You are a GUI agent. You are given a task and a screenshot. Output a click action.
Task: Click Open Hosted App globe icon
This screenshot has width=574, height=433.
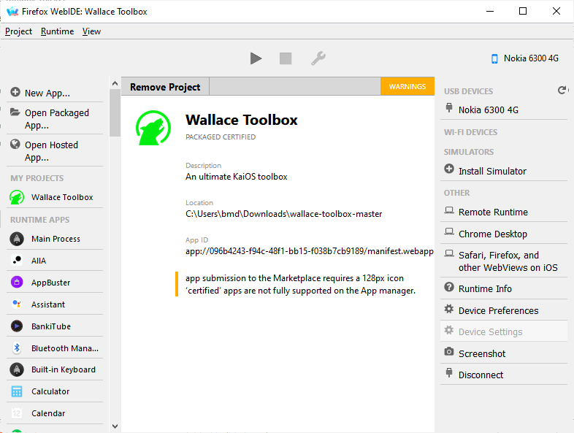point(15,144)
